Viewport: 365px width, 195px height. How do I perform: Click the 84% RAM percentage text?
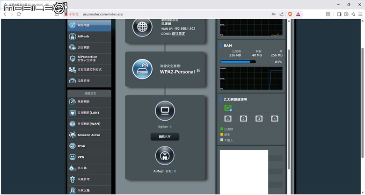coord(278,62)
